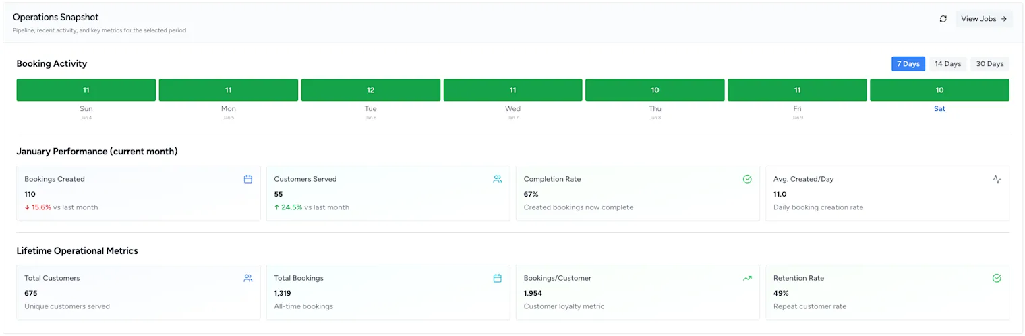Viewport: 1025px width, 336px height.
Task: Click the arrow inside the View Jobs button
Action: tap(1003, 19)
